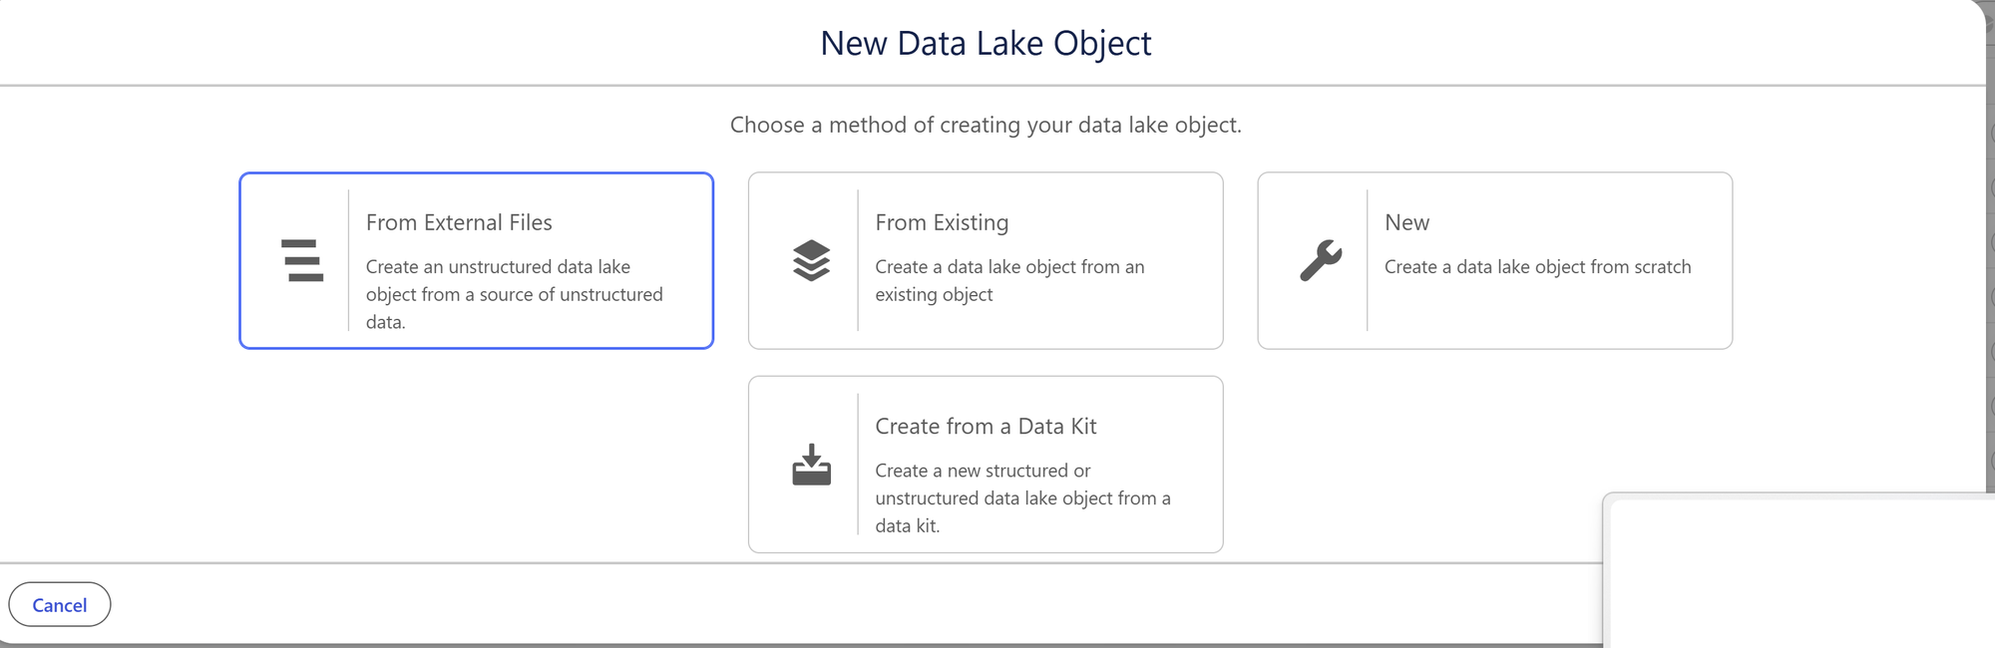Cancel the new data lake object dialog

pyautogui.click(x=60, y=604)
